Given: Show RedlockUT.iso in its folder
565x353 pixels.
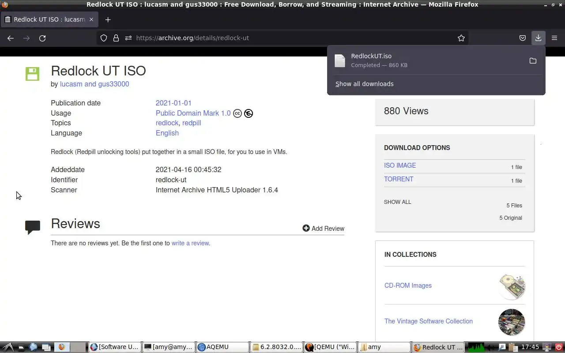Looking at the screenshot, I should pyautogui.click(x=533, y=60).
